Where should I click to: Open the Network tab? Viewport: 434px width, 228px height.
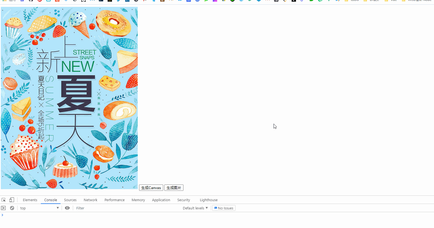[91, 200]
